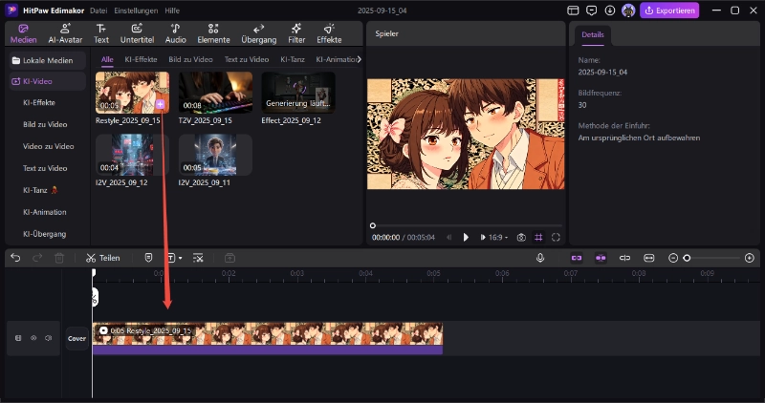Redo the last action
The height and width of the screenshot is (403, 765).
(x=37, y=258)
